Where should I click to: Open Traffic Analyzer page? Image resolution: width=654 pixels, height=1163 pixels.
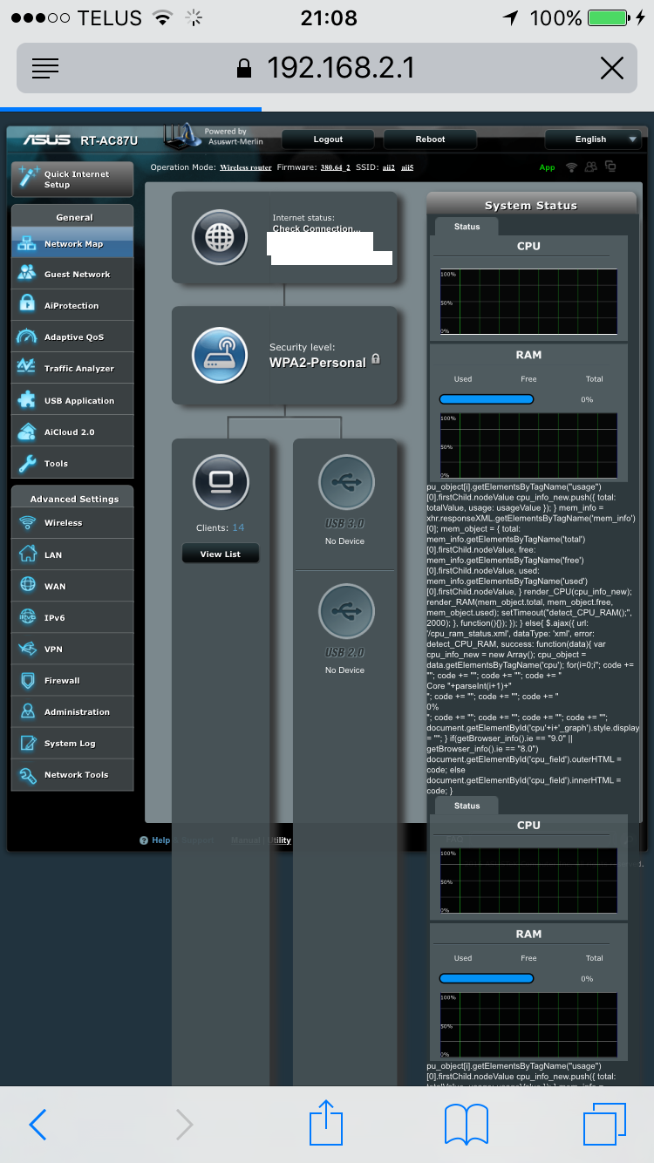(x=72, y=369)
